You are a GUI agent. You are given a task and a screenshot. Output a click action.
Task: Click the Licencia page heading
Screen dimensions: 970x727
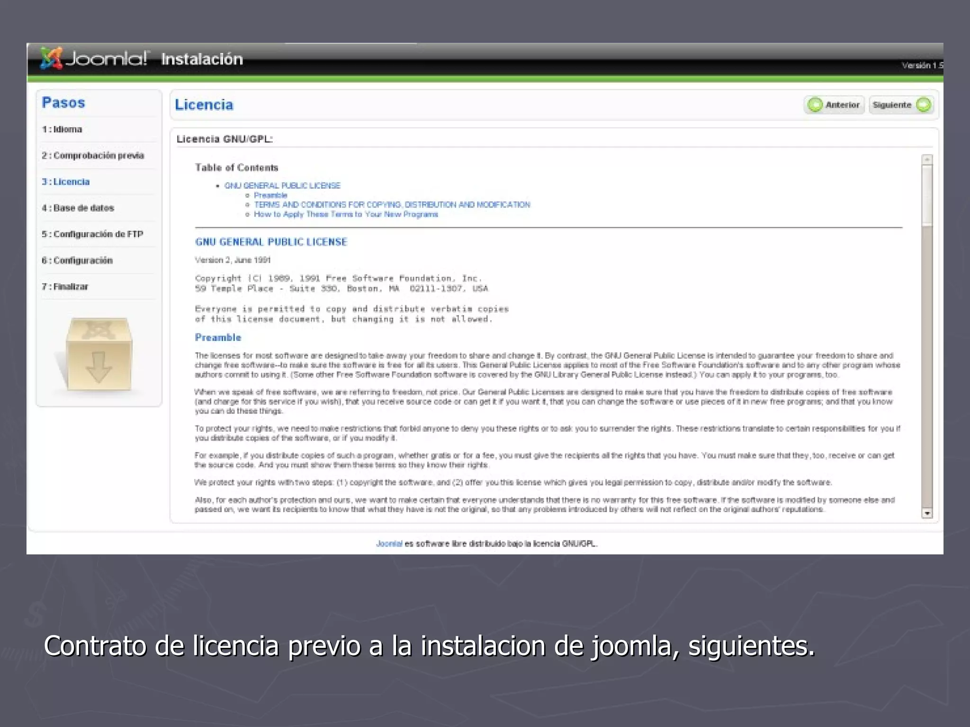click(x=204, y=105)
